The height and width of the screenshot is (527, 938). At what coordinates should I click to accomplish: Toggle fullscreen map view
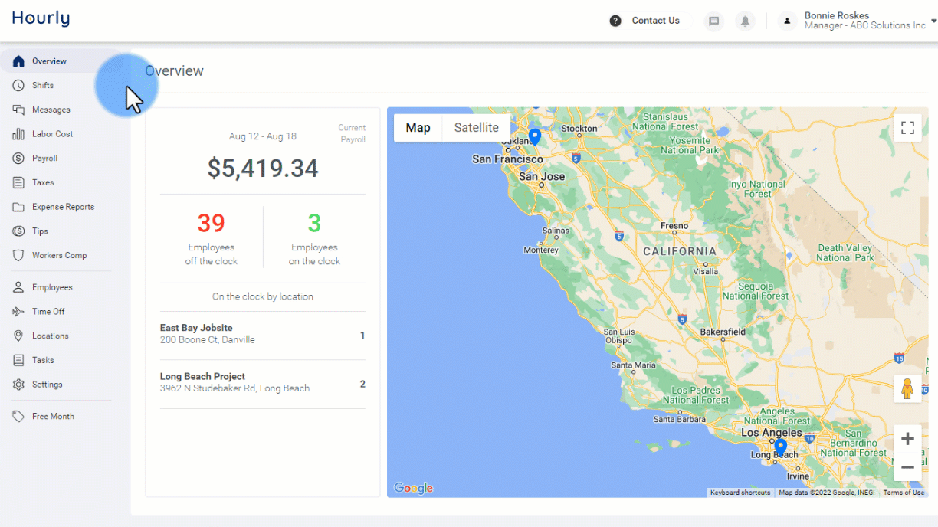(907, 128)
